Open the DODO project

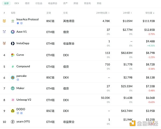tap(21, 109)
